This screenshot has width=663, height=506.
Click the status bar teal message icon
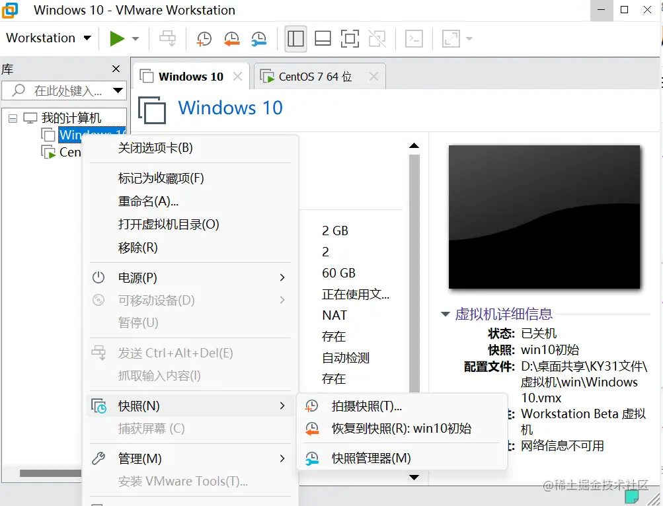[632, 496]
